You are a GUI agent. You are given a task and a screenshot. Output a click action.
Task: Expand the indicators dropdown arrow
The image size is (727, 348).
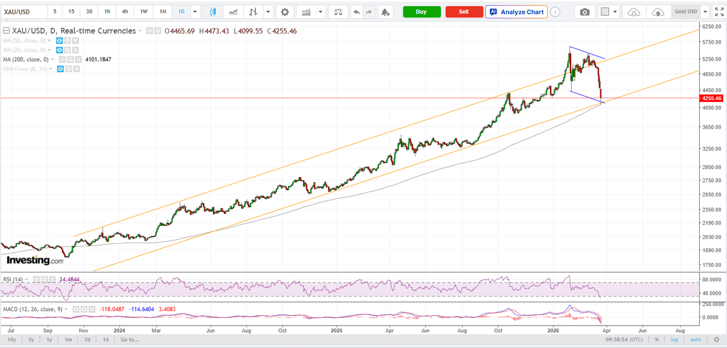(320, 12)
